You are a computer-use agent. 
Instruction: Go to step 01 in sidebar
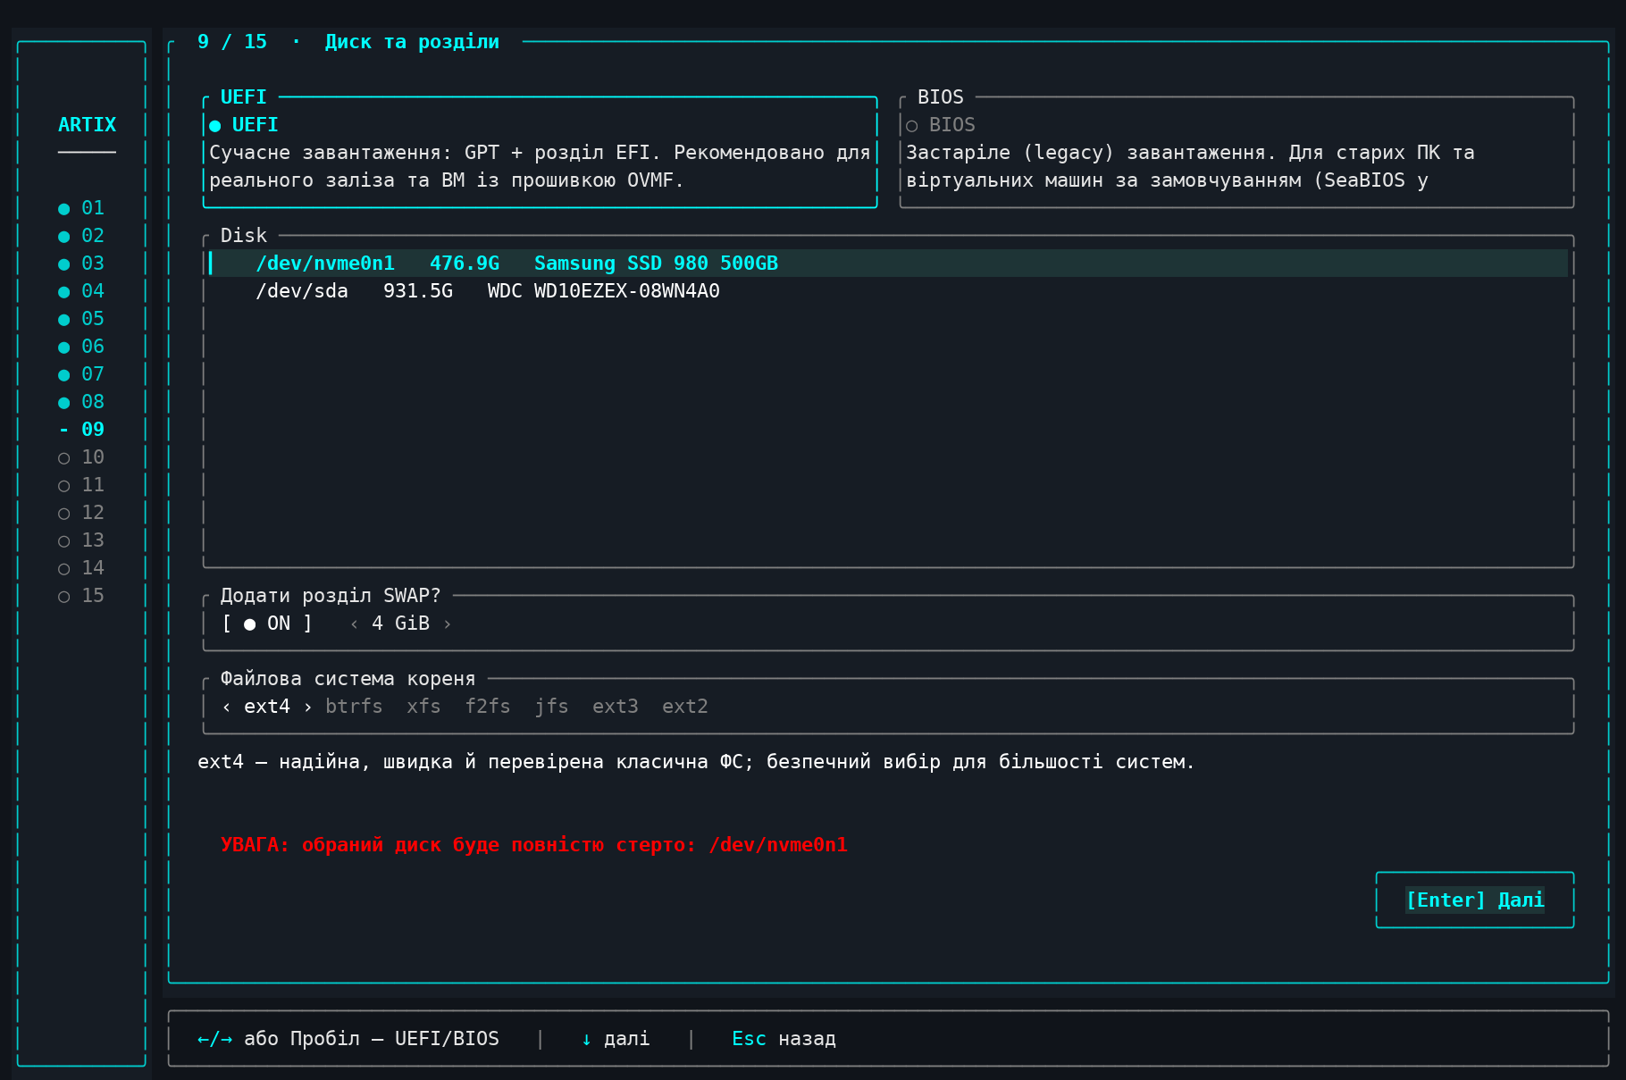pos(81,208)
